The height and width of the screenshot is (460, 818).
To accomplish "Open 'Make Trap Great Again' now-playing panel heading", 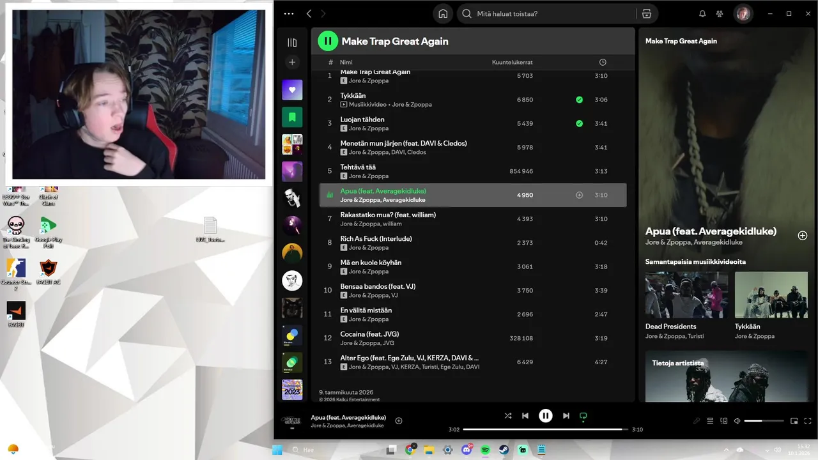I will pos(681,41).
